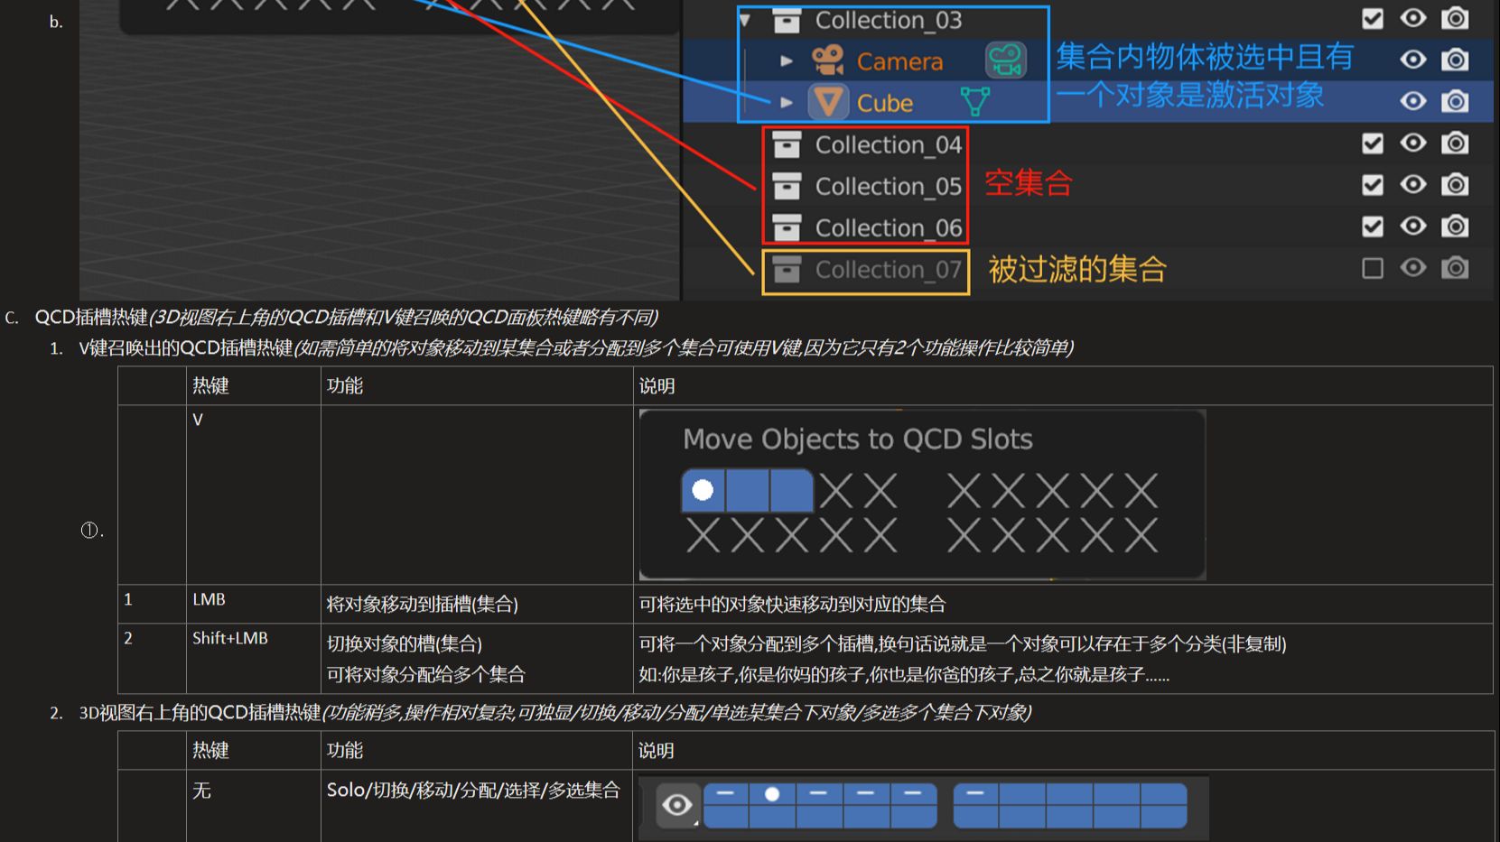Click the Collection_07 collection icon
The image size is (1500, 842).
pyautogui.click(x=787, y=269)
